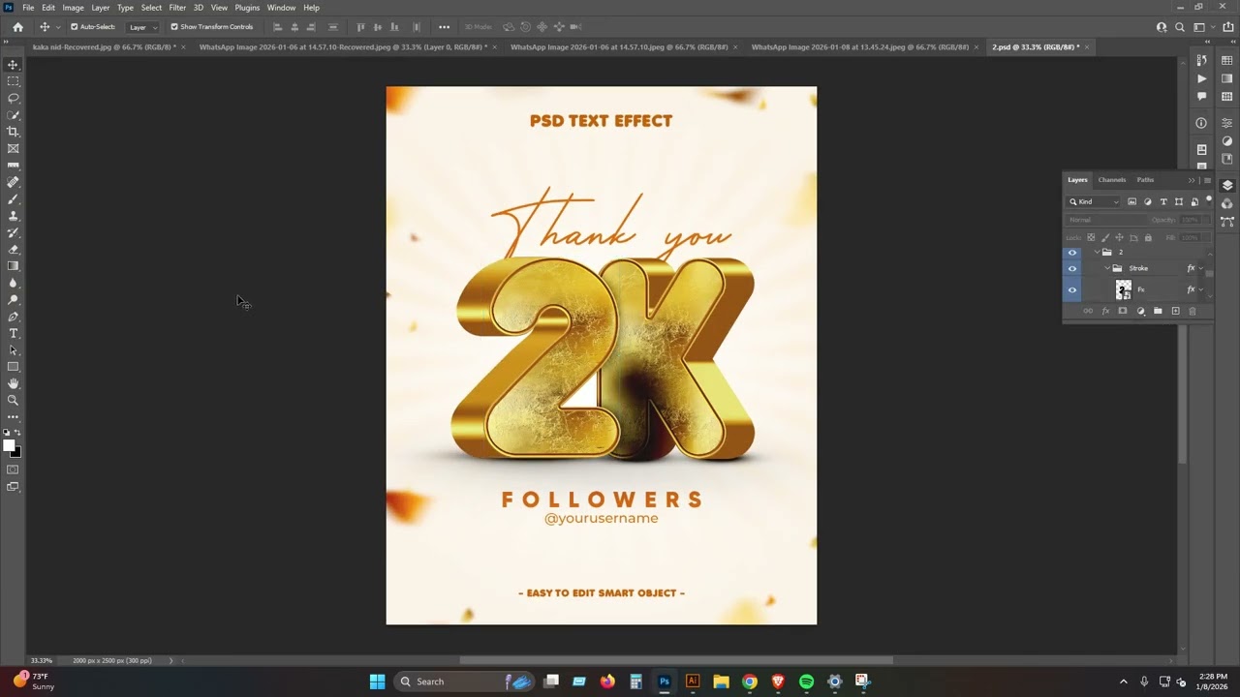The width and height of the screenshot is (1240, 697).
Task: Select the Brush tool
Action: pos(13,198)
